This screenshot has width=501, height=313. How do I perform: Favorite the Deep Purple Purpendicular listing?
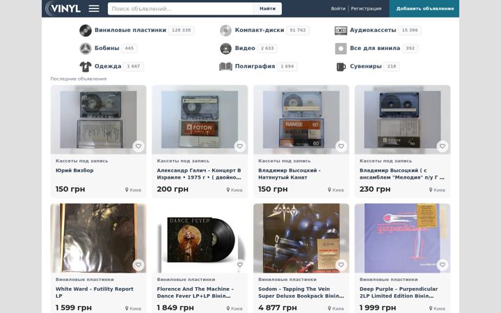(443, 265)
